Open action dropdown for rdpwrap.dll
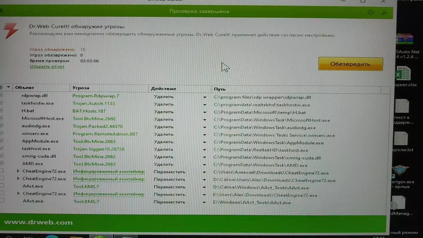The height and width of the screenshot is (238, 423). click(x=205, y=97)
